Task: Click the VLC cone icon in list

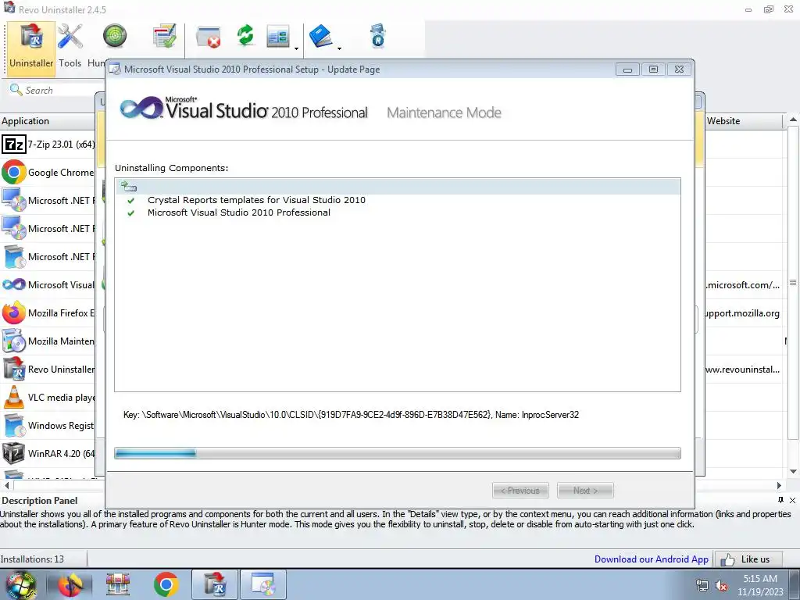Action: (x=14, y=397)
